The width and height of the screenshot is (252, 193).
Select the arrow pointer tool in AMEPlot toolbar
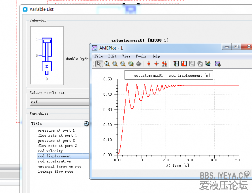click(99, 64)
